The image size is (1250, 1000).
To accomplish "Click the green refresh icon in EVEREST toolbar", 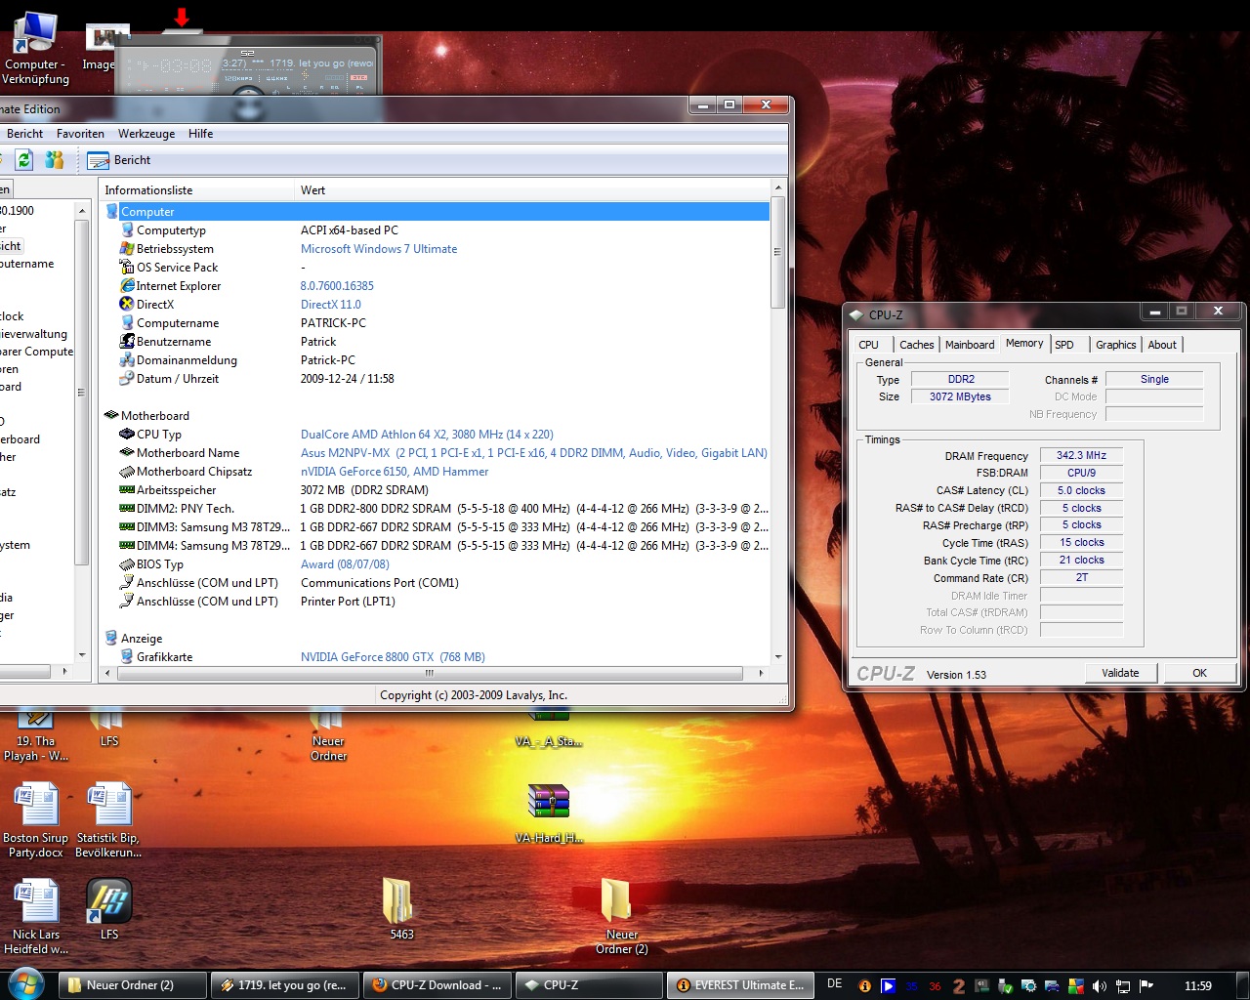I will click(x=24, y=159).
